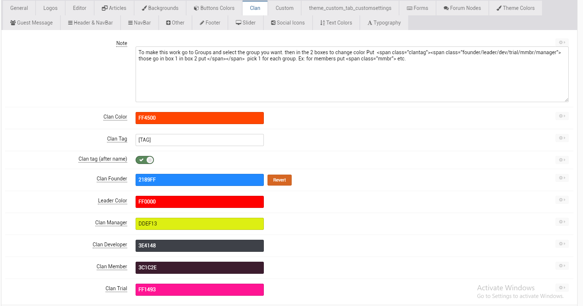The width and height of the screenshot is (583, 306).
Task: Open the gear menu for Clan Trial
Action: (x=562, y=288)
